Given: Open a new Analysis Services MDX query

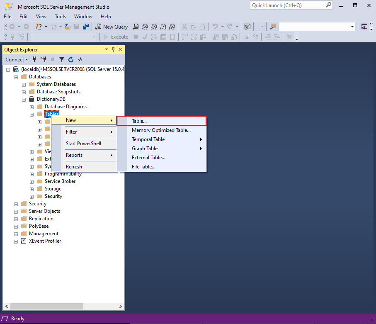Looking at the screenshot, I should (x=145, y=27).
